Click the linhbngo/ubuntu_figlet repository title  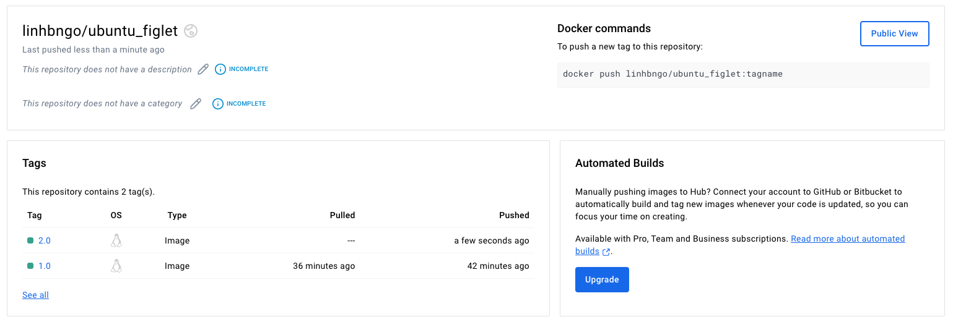100,31
